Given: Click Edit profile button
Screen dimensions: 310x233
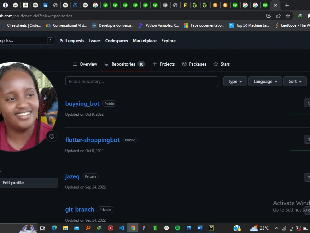Looking at the screenshot, I should pos(29,183).
